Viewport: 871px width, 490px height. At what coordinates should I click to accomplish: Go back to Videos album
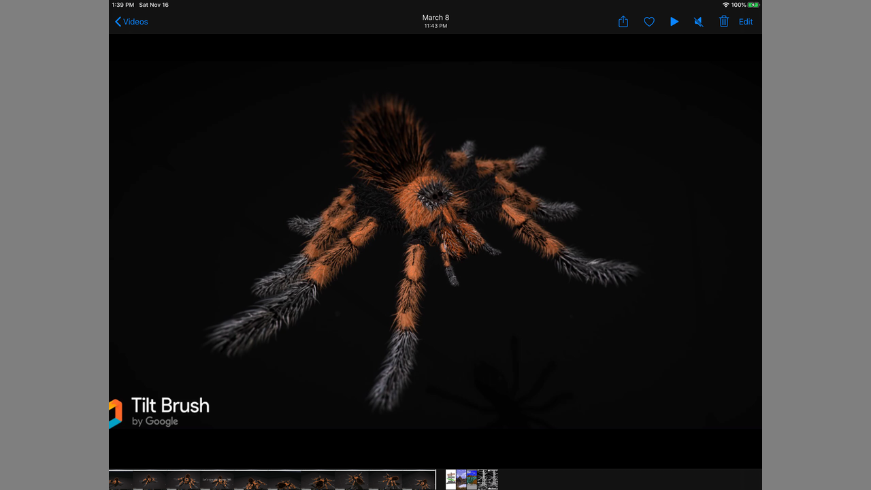pos(131,22)
